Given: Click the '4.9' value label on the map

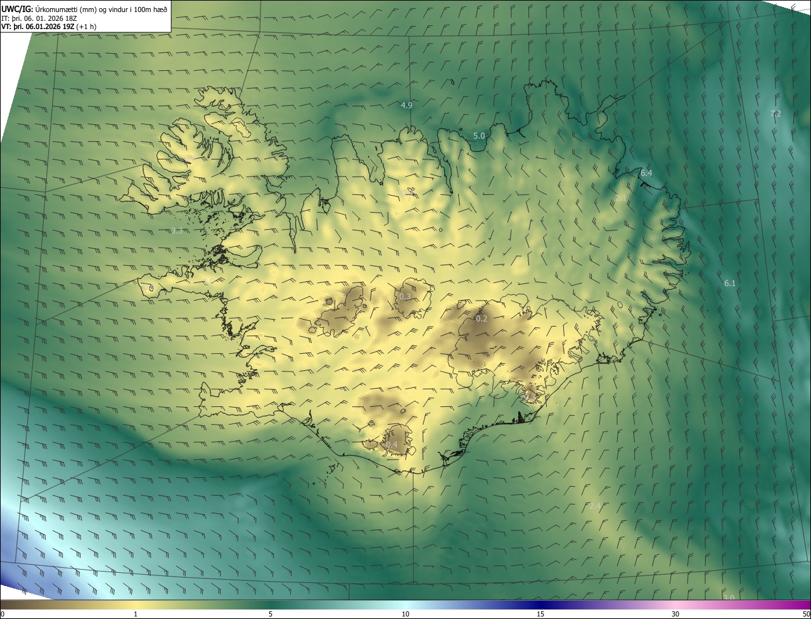Looking at the screenshot, I should [407, 105].
